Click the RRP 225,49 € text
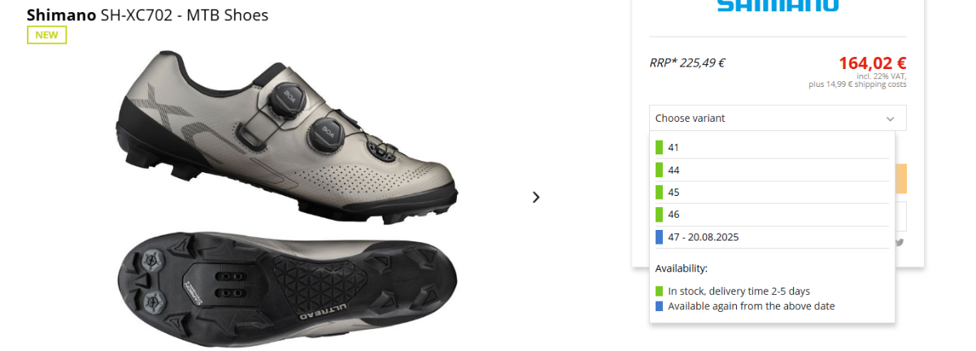 coord(687,62)
